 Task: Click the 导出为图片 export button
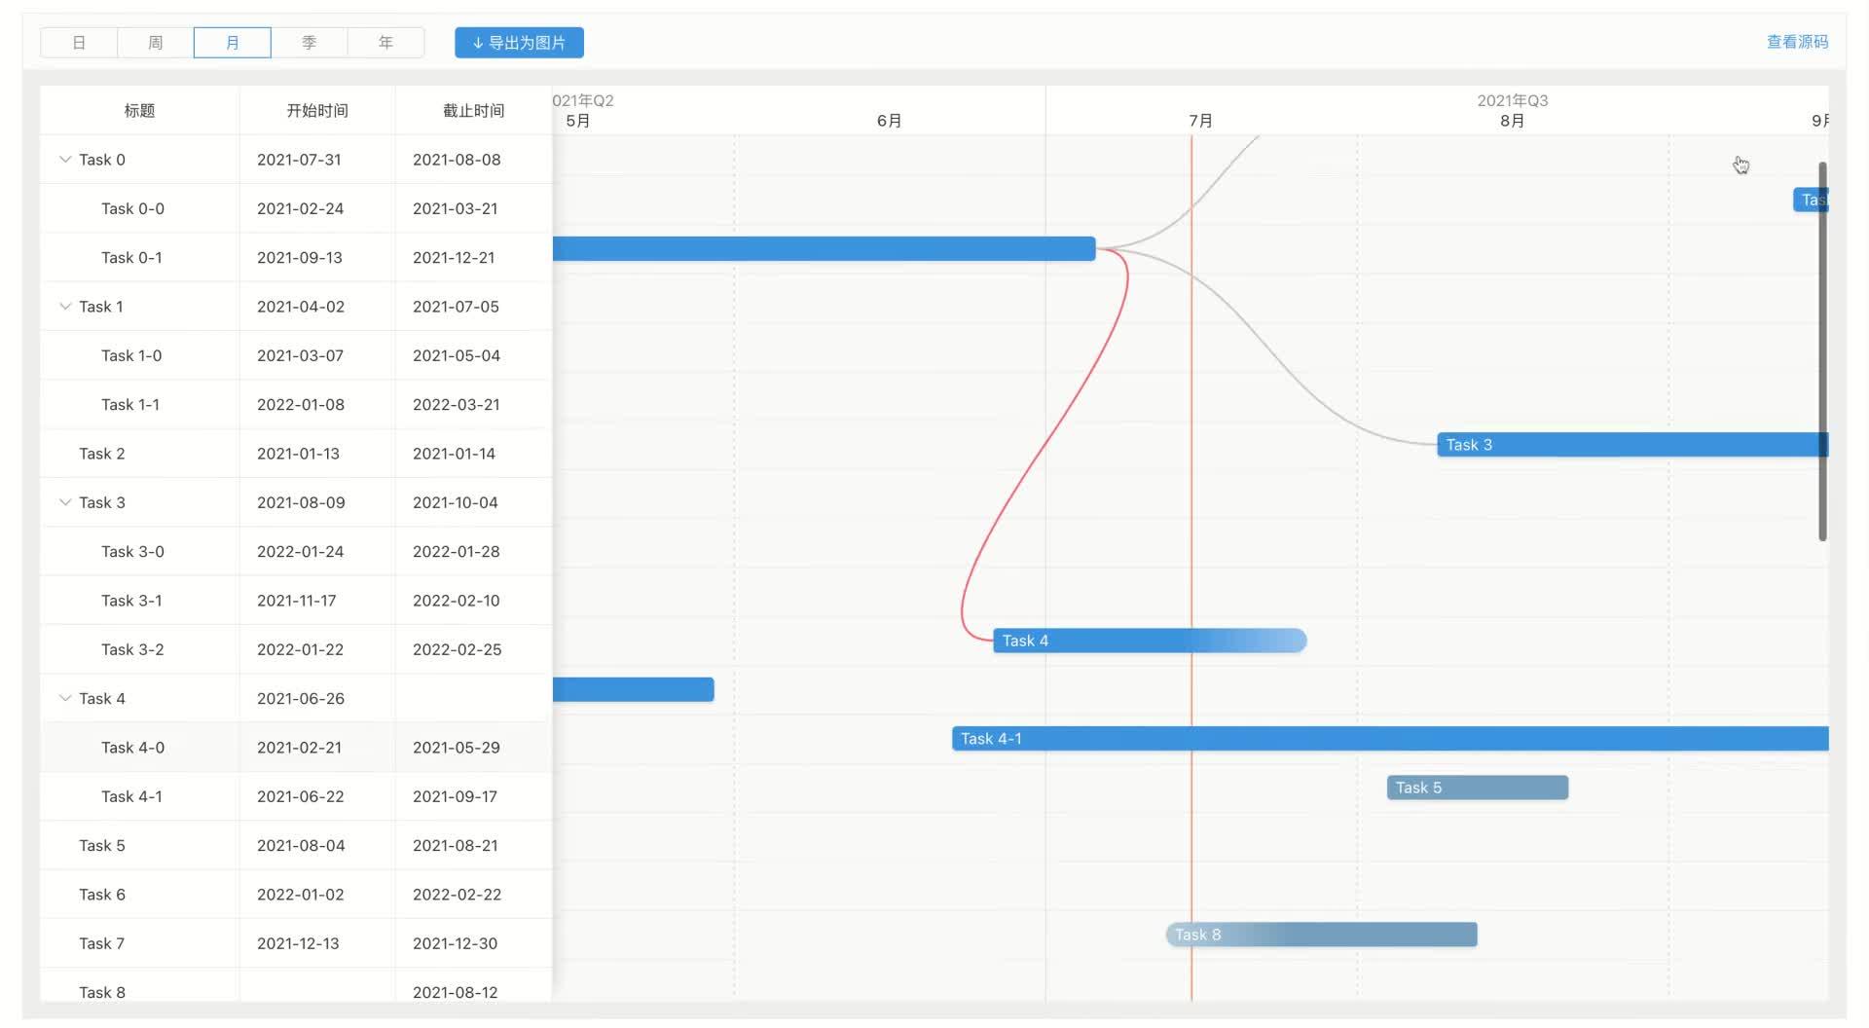tap(519, 42)
